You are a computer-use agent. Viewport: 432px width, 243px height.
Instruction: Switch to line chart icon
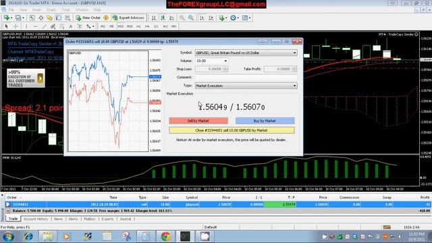(171, 18)
